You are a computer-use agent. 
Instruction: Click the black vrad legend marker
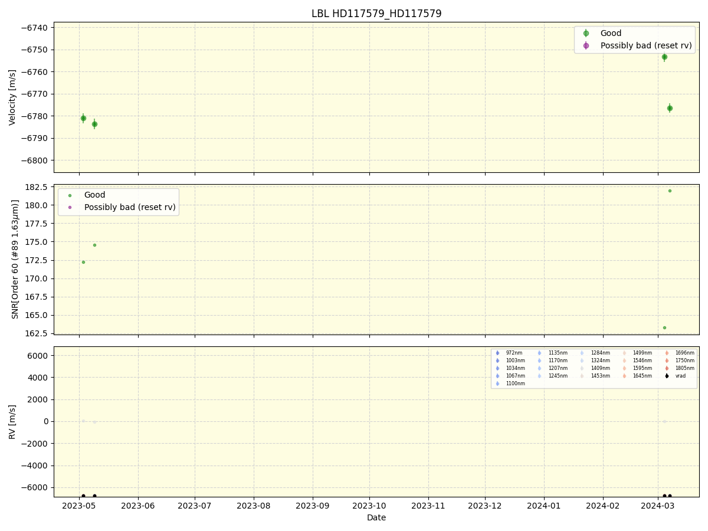tap(667, 376)
